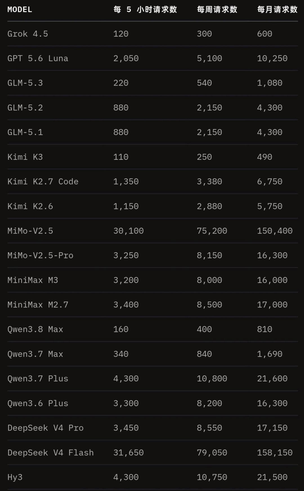Image resolution: width=304 pixels, height=491 pixels.
Task: Click the 每月请求数 column header
Action: point(277,10)
